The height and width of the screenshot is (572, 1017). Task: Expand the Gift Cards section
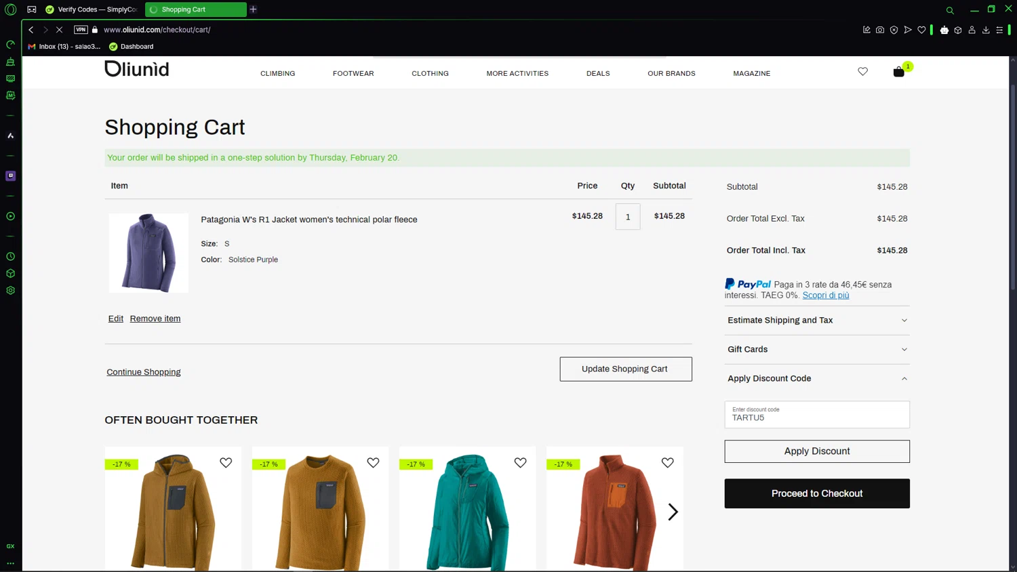coord(817,350)
